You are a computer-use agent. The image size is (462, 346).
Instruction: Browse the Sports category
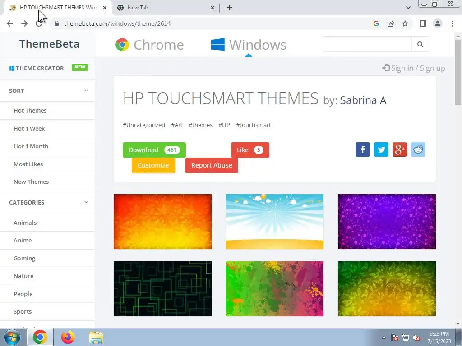[23, 312]
